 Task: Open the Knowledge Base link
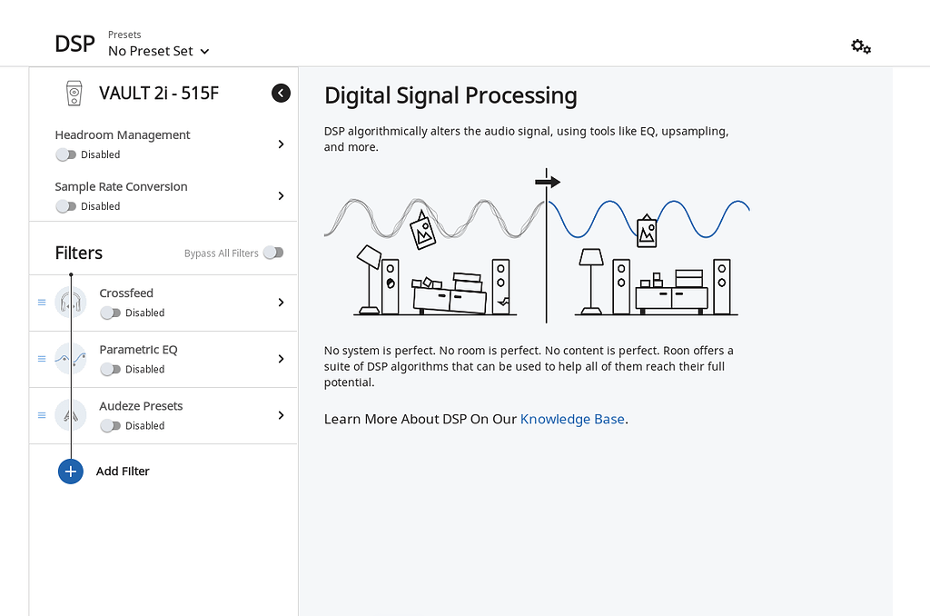572,419
